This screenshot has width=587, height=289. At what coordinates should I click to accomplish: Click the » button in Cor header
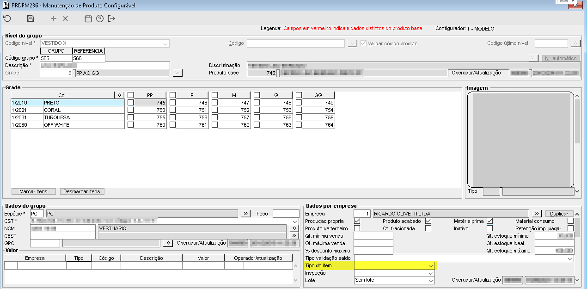click(120, 95)
